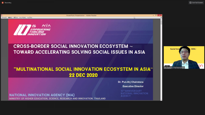
Task: Close the Adobe Reader window
Action: click(x=160, y=15)
